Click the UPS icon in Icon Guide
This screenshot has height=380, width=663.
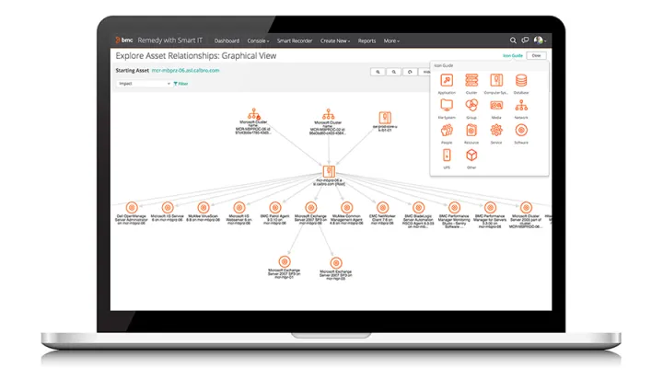(447, 155)
